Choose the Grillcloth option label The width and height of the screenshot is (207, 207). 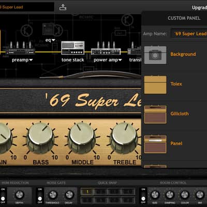point(180,114)
